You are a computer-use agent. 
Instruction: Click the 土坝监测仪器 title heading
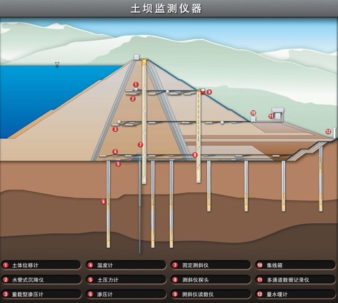[x=166, y=9]
